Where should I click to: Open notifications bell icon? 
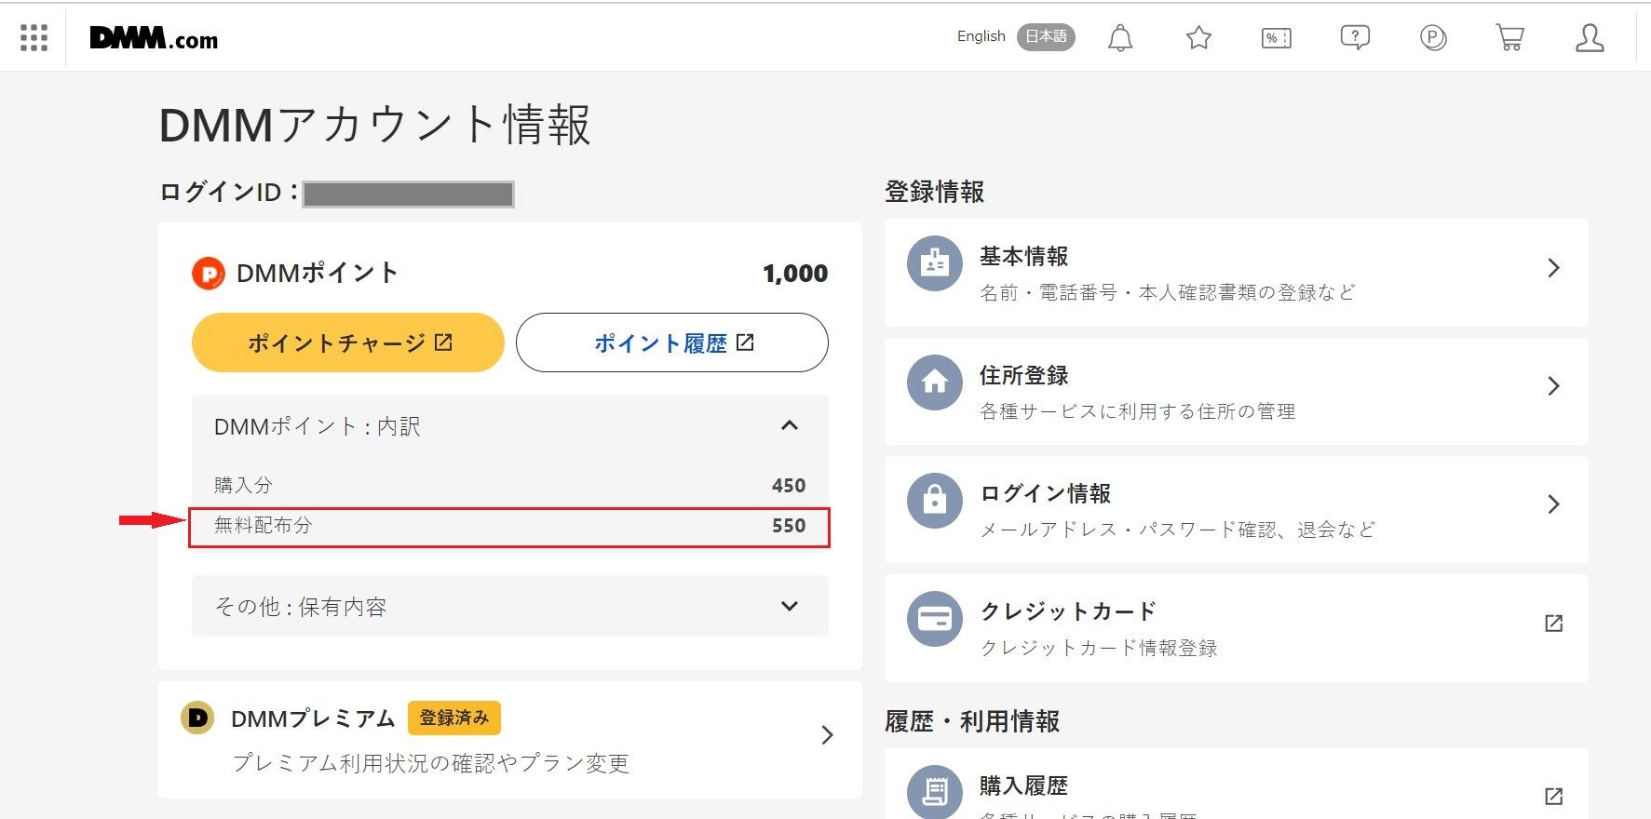tap(1120, 38)
